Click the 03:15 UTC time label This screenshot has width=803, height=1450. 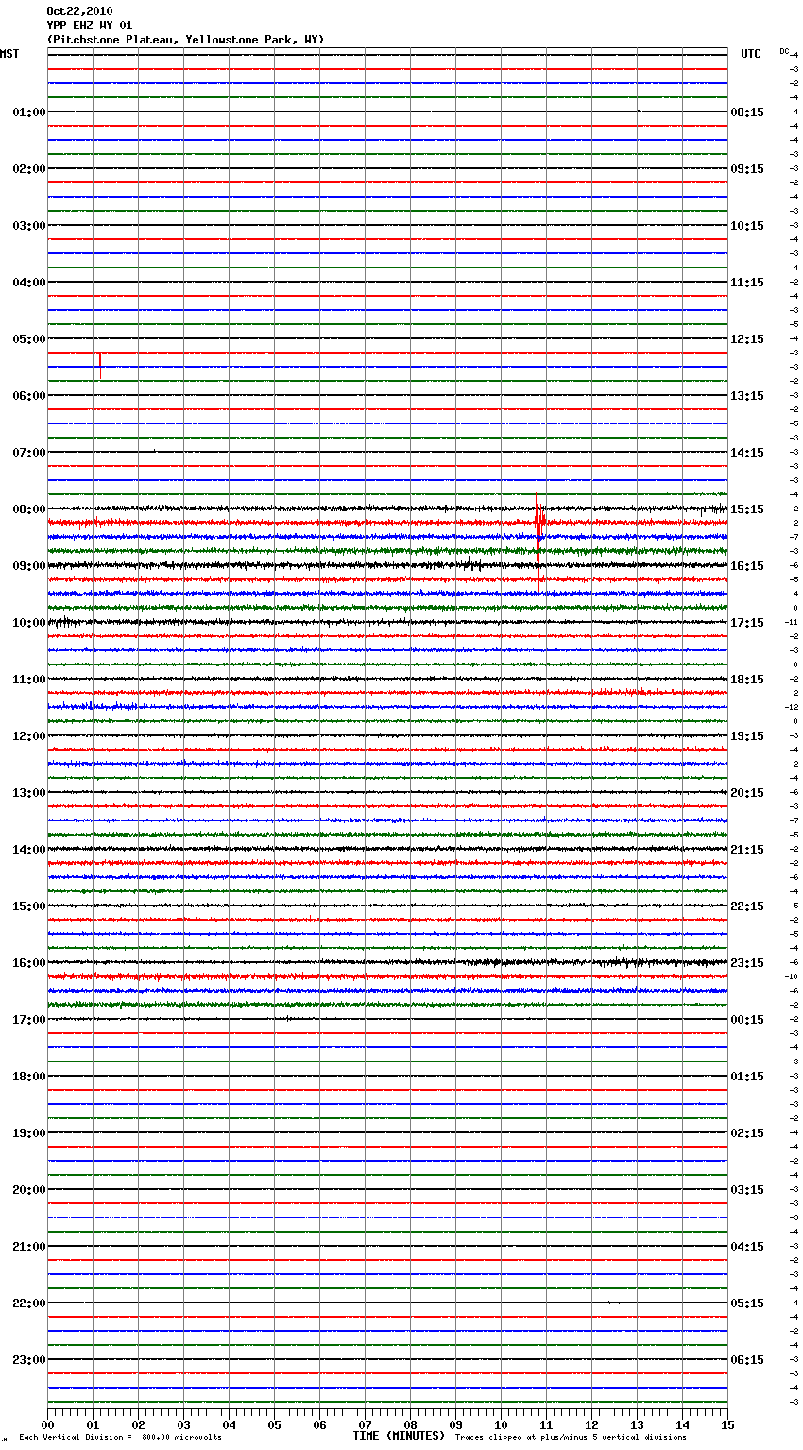(x=747, y=1190)
